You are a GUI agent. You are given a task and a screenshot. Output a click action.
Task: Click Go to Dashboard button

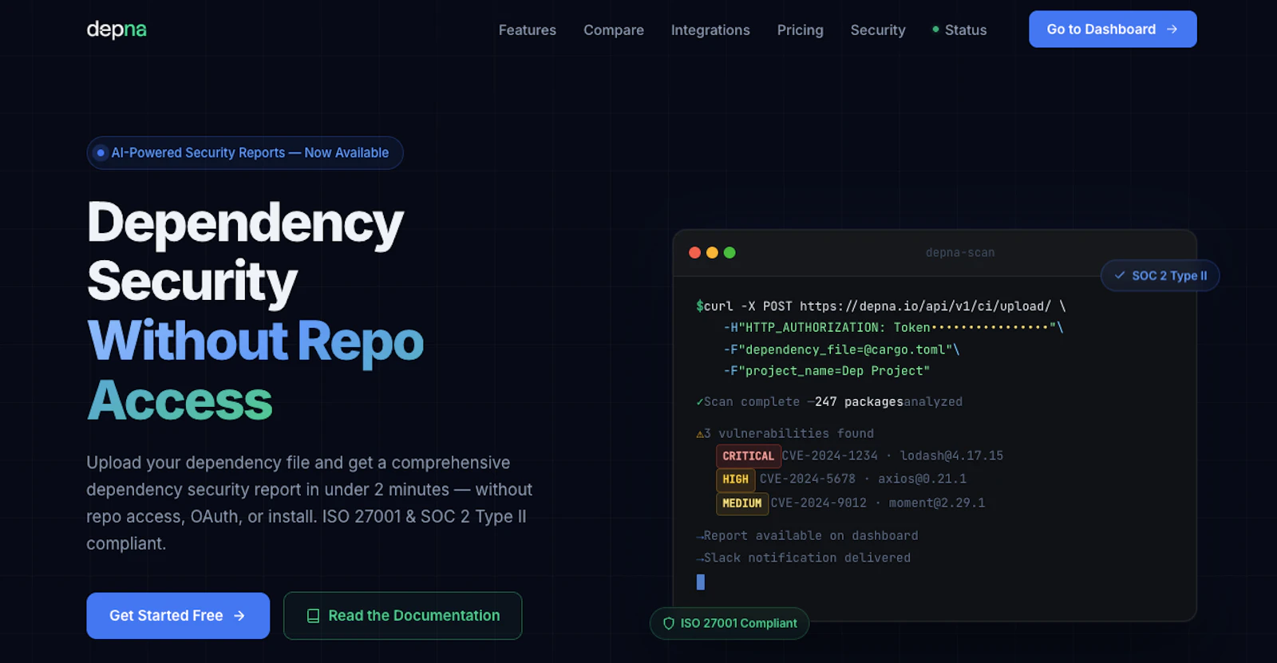pyautogui.click(x=1113, y=29)
